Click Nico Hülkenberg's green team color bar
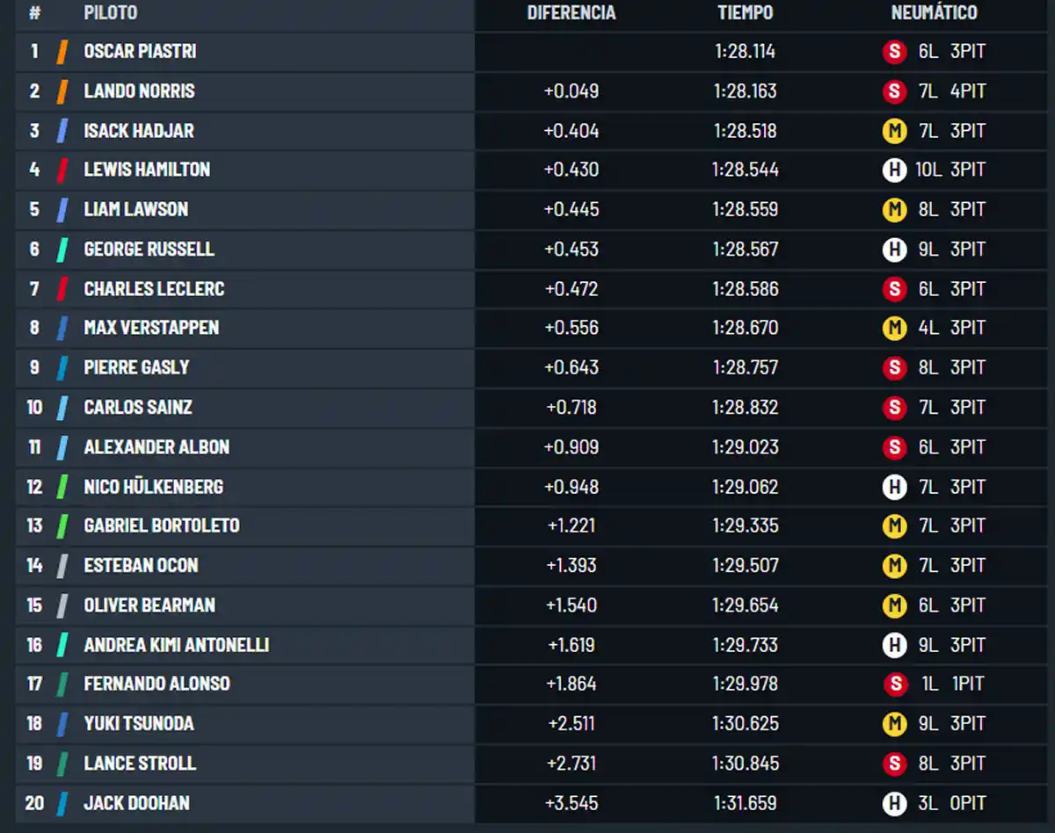Screen dimensions: 1055x833 pyautogui.click(x=62, y=487)
